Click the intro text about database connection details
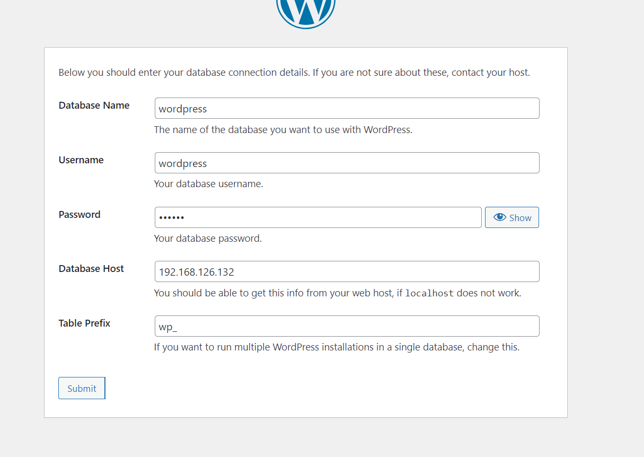The image size is (644, 457). pos(294,73)
